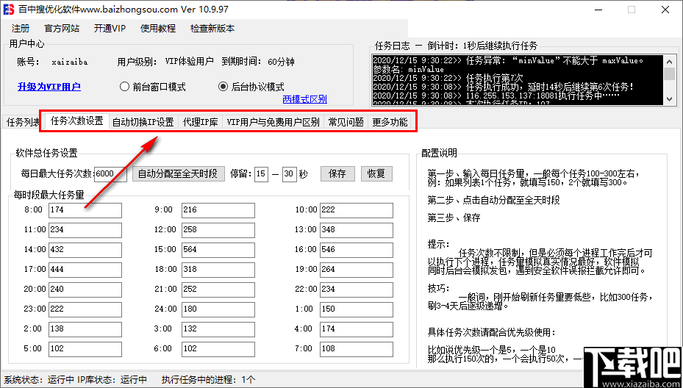The image size is (683, 388).
Task: Open the 代理IP库 tab
Action: point(201,123)
